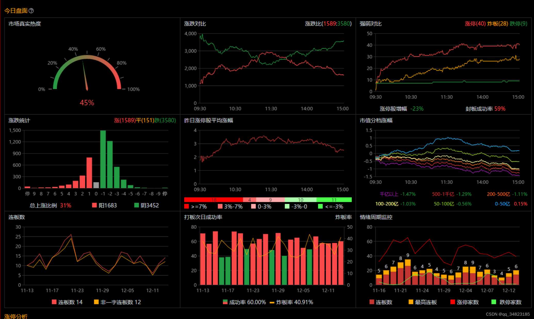The height and width of the screenshot is (319, 534).
Task: Click the tallest green bar at -1
Action: 103,159
